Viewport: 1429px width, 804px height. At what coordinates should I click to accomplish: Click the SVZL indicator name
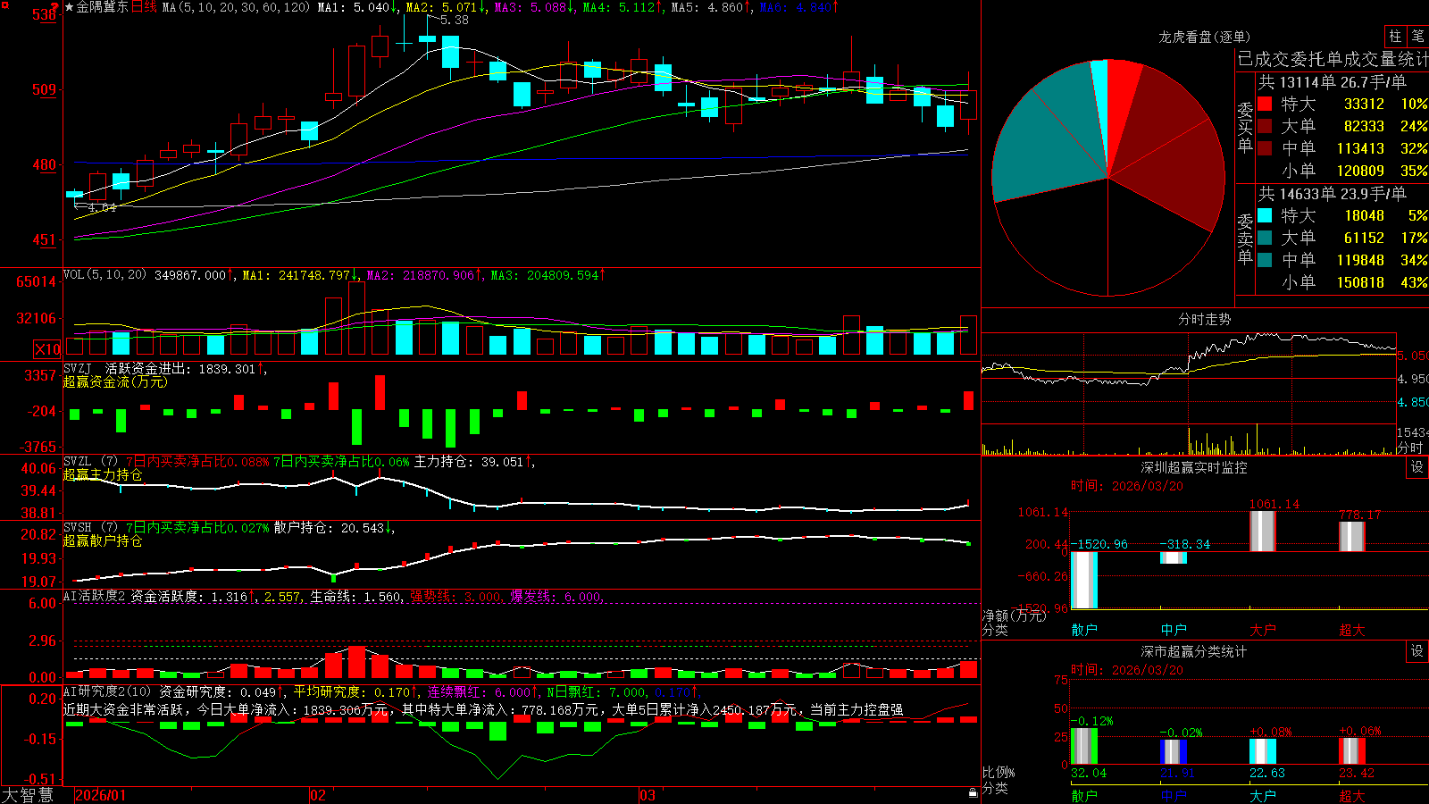point(78,461)
